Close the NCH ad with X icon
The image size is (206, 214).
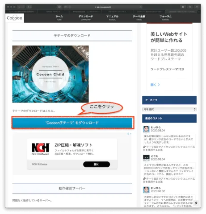coord(130,134)
